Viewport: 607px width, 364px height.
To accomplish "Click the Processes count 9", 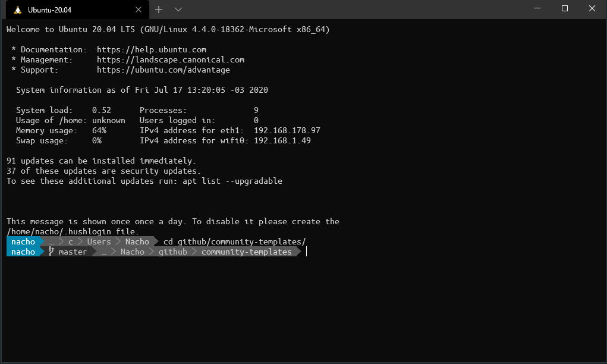I will pyautogui.click(x=256, y=110).
